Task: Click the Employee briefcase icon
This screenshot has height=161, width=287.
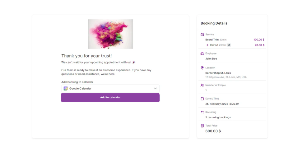Action: click(x=202, y=54)
